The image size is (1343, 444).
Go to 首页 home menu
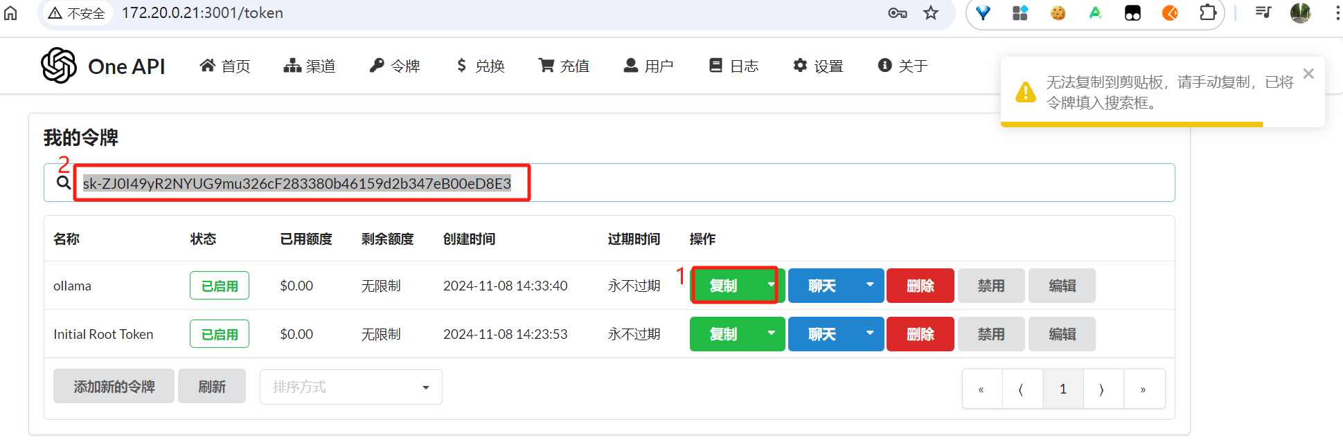225,66
